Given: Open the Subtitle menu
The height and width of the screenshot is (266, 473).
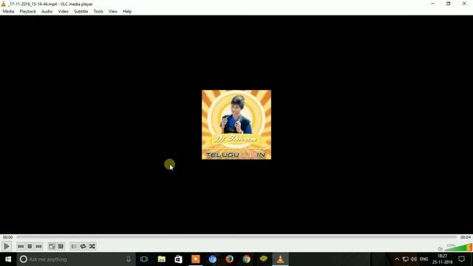Looking at the screenshot, I should 81,12.
